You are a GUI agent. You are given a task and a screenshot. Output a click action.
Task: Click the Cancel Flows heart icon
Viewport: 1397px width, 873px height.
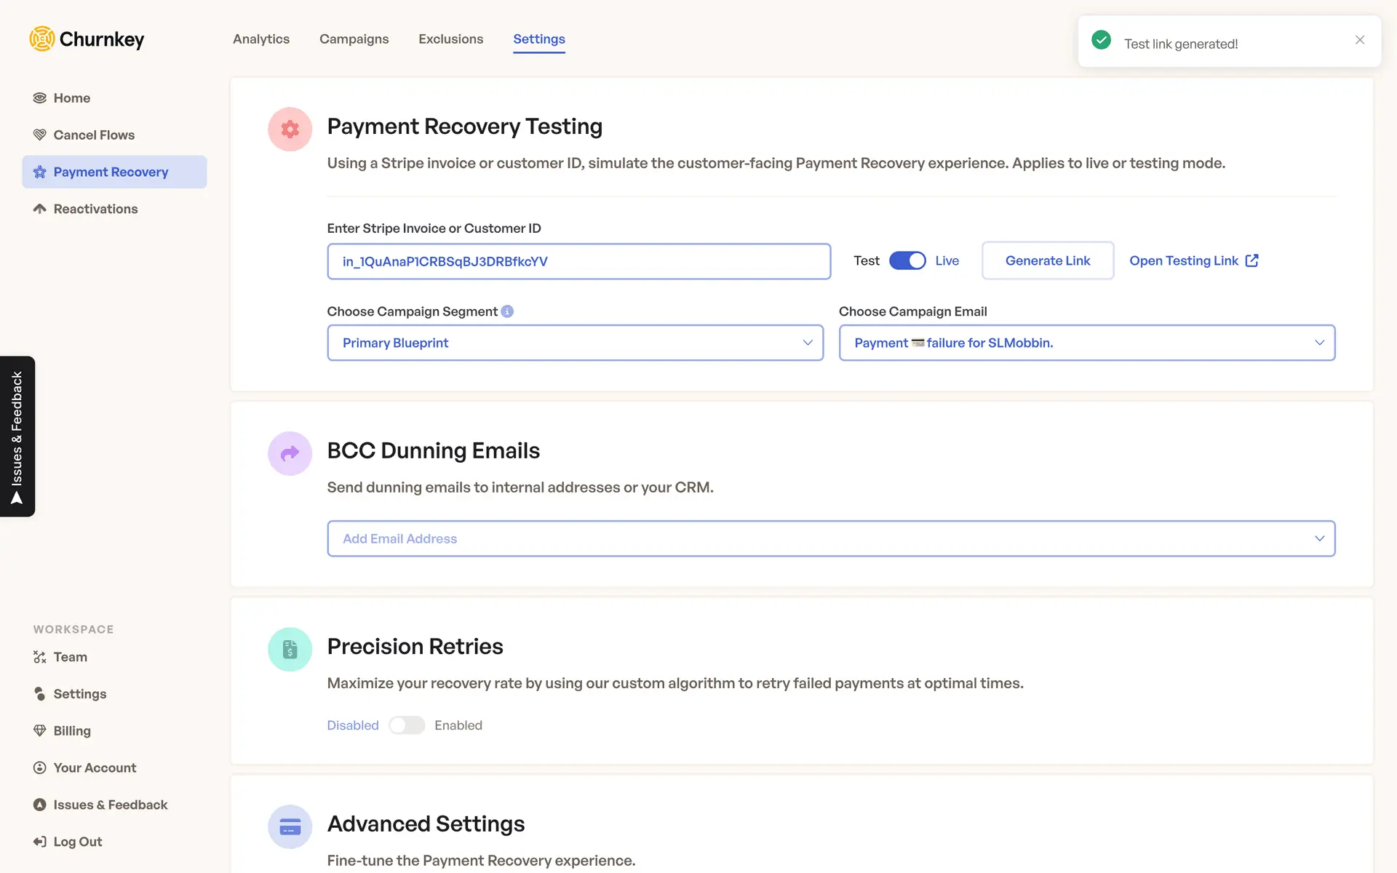point(40,135)
